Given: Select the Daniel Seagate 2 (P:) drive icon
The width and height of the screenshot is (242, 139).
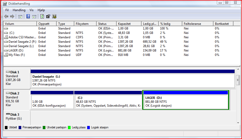Looking at the screenshot, I should click(6, 42).
